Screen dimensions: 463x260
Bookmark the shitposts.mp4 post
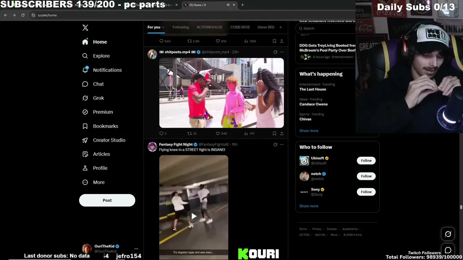[275, 133]
